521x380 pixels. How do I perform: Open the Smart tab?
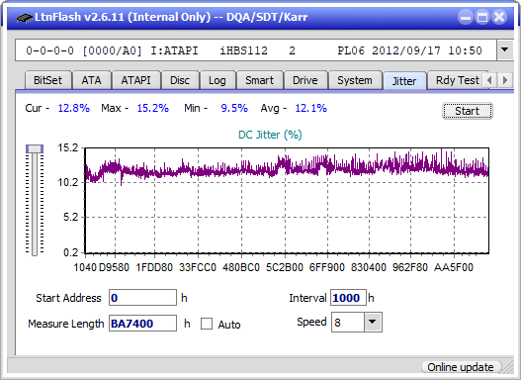[259, 80]
